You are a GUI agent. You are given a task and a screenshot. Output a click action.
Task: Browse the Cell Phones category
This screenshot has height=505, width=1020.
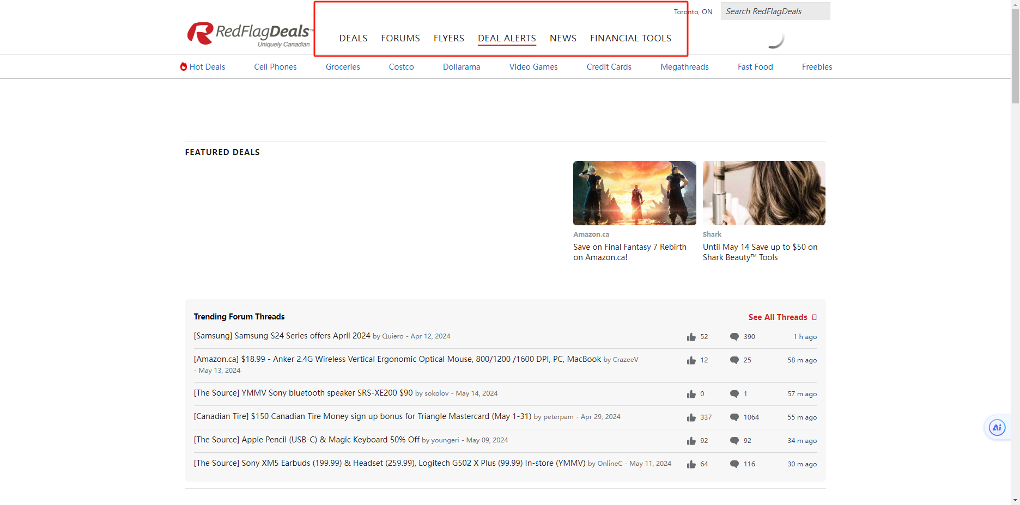click(275, 67)
